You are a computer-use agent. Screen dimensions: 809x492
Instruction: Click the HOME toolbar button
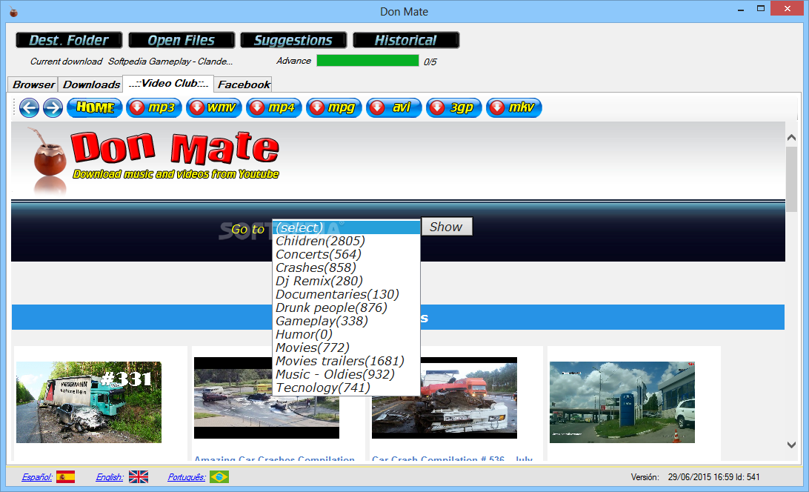(95, 107)
